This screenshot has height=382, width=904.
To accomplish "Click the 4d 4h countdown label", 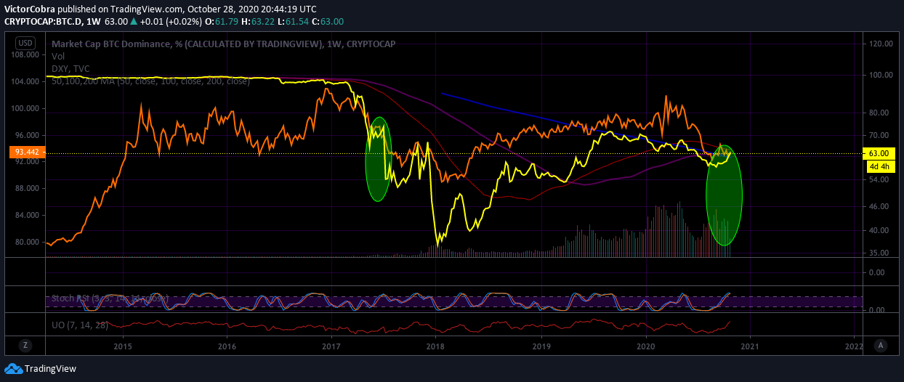I will coord(879,166).
